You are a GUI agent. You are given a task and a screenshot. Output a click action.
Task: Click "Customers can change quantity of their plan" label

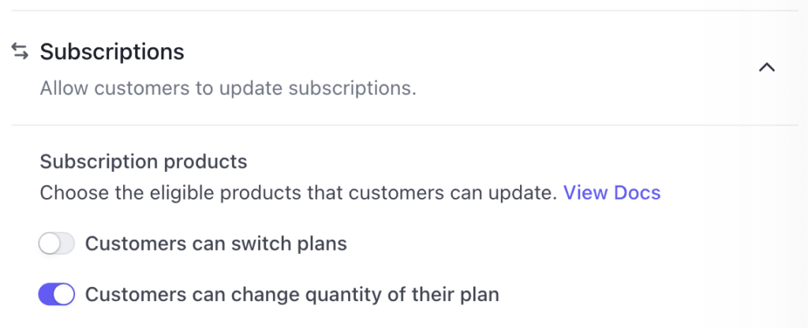click(x=292, y=295)
